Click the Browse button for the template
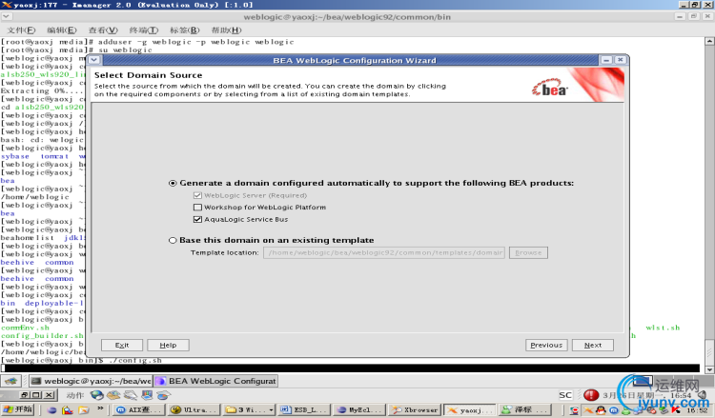Viewport: 715px width, 418px height. 528,252
